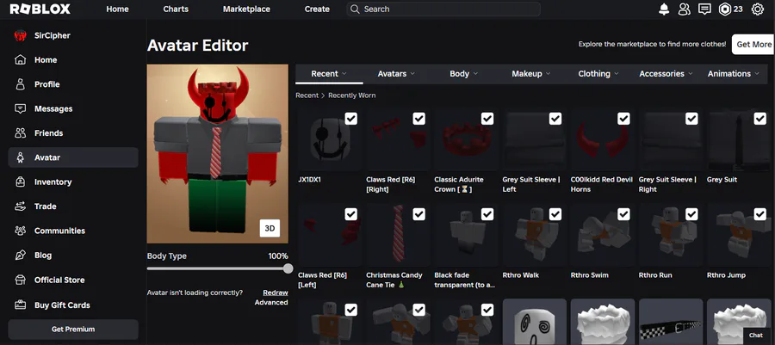775x345 pixels.
Task: Click the Messages icon in sidebar
Action: pyautogui.click(x=21, y=108)
